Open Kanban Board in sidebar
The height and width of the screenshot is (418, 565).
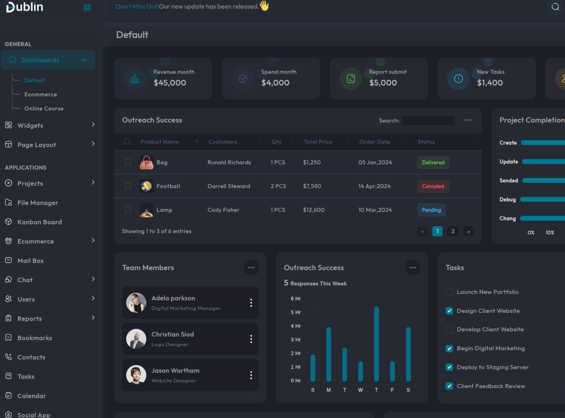[x=39, y=222]
